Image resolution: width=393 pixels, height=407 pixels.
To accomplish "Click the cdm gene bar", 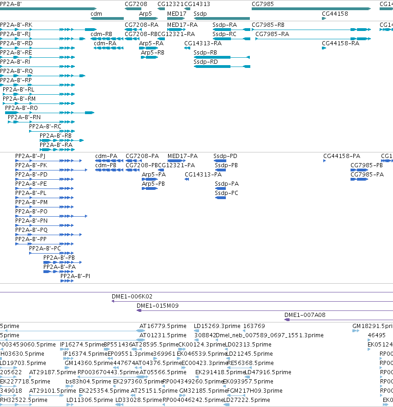I will click(x=107, y=18).
